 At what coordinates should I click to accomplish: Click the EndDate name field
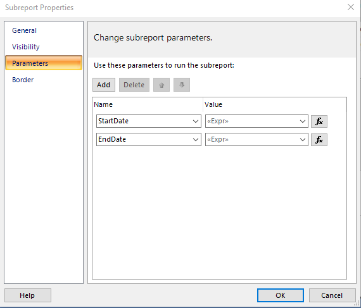148,140
